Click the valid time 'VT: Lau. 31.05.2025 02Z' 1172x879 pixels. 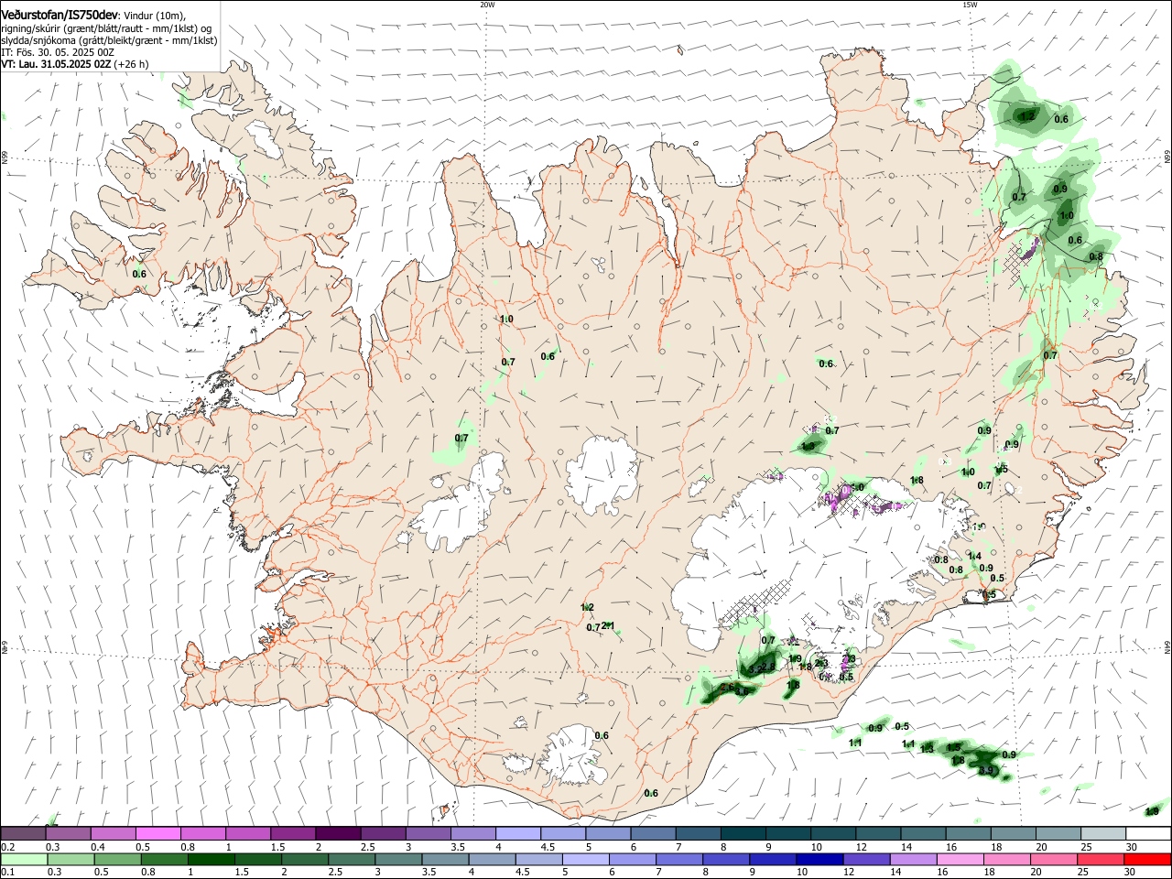click(x=56, y=64)
